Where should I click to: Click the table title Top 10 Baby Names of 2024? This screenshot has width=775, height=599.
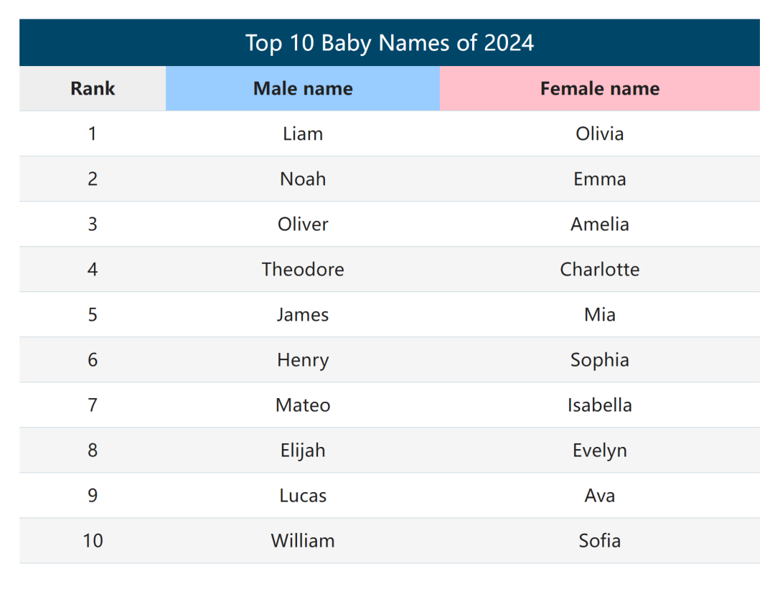coord(390,43)
